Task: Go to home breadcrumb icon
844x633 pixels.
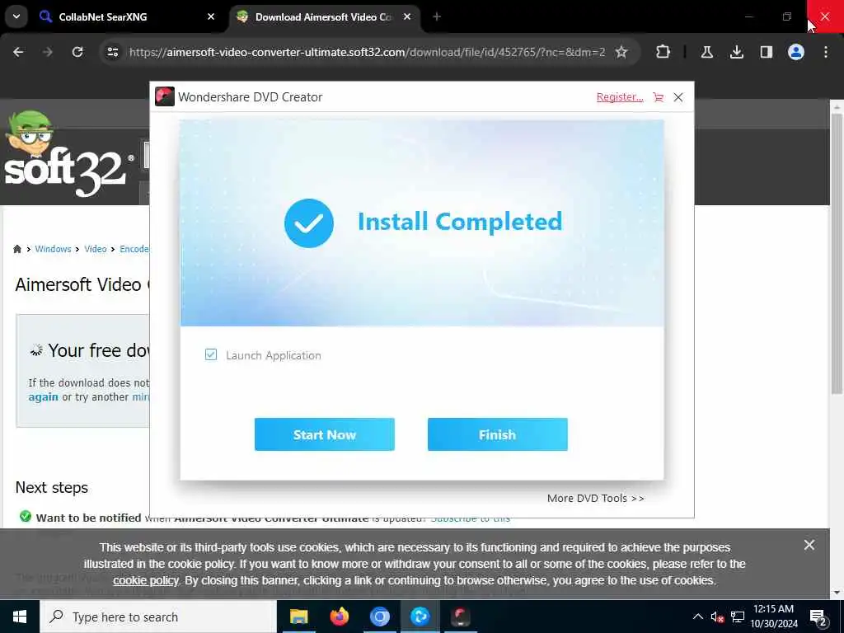Action: pos(17,249)
